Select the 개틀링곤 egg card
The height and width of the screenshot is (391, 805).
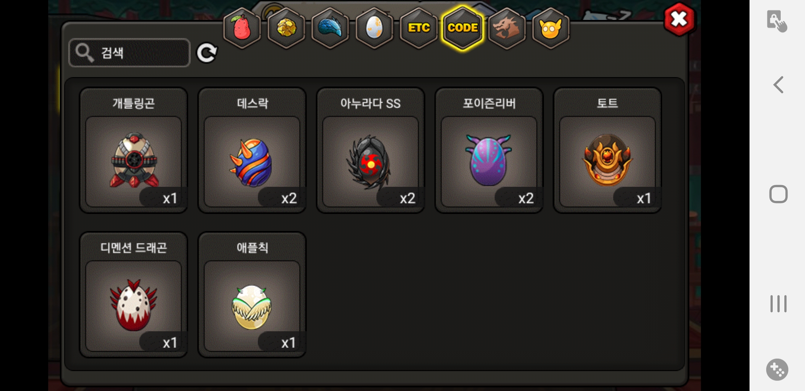point(133,150)
